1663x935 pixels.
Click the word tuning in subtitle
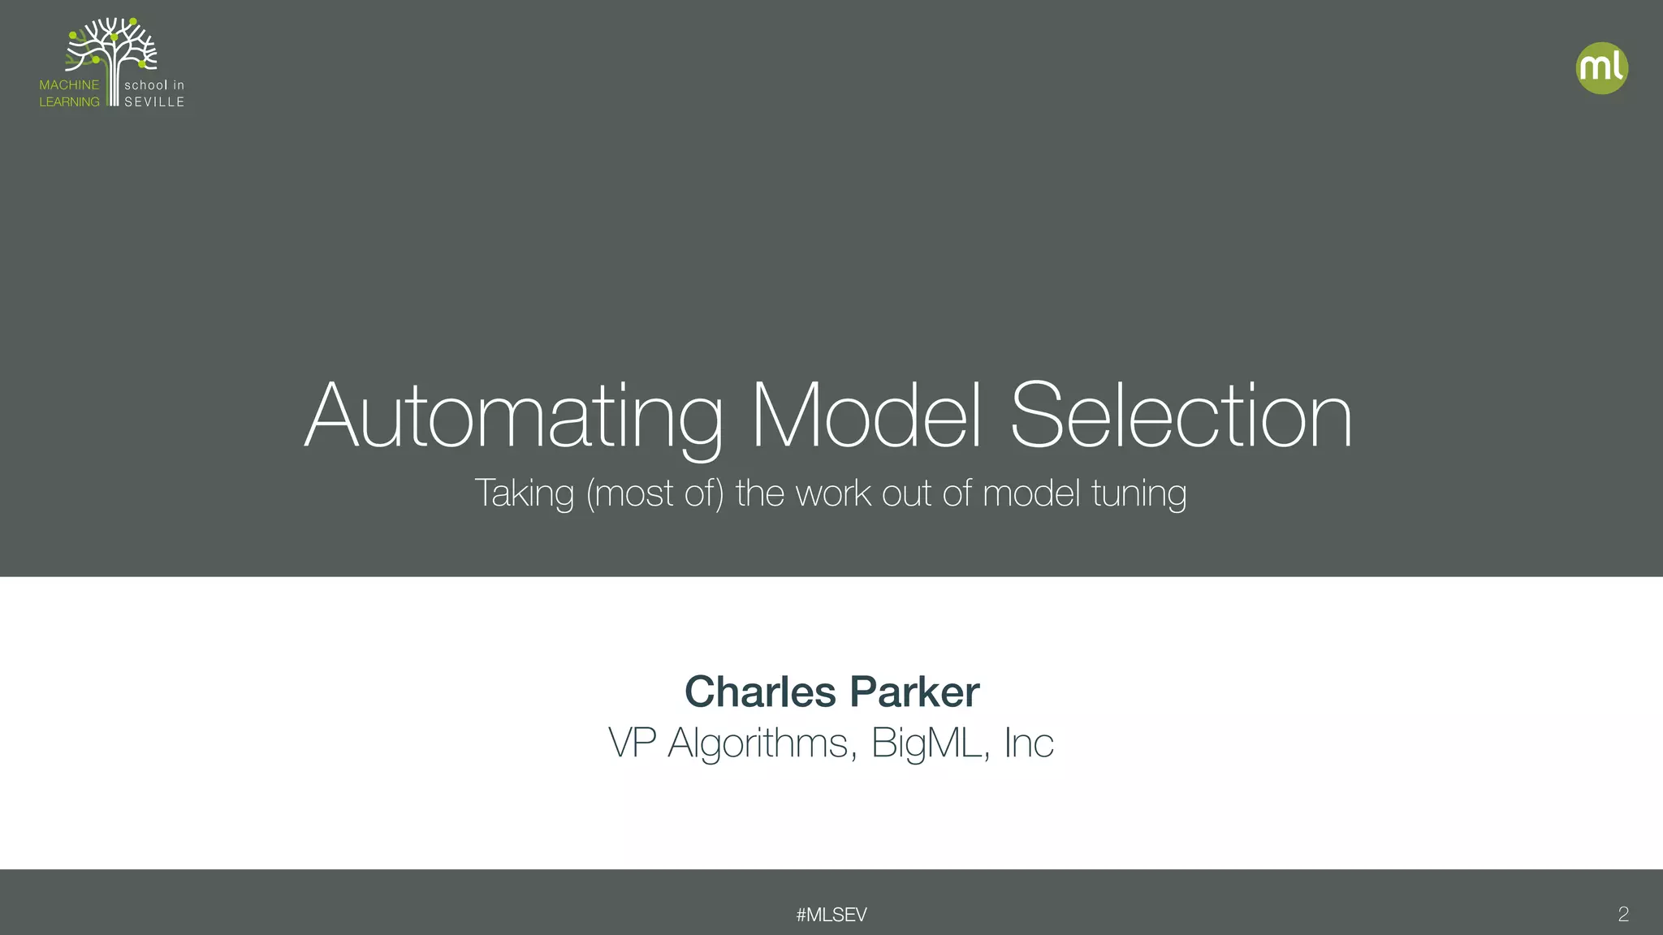tap(1138, 493)
